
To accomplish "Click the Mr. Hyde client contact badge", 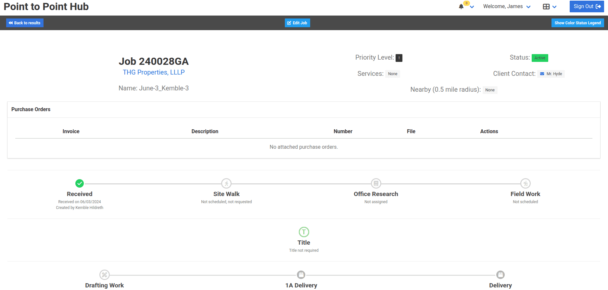I will click(551, 74).
